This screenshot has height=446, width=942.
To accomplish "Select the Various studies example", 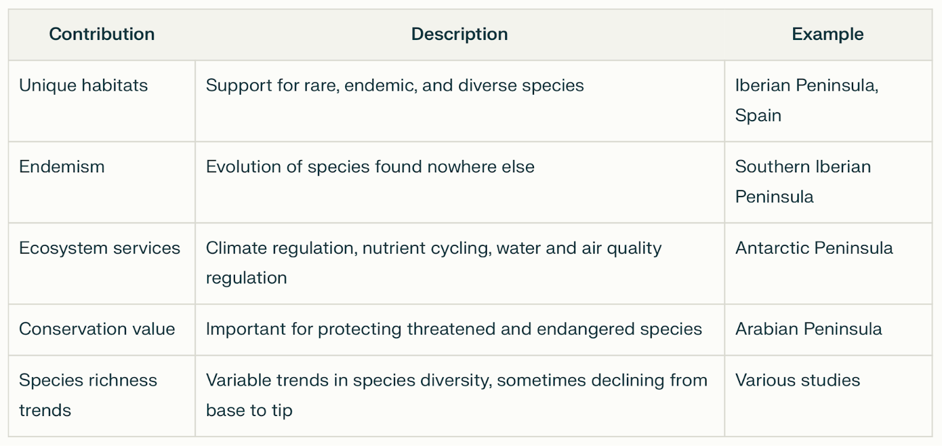I will (x=798, y=380).
